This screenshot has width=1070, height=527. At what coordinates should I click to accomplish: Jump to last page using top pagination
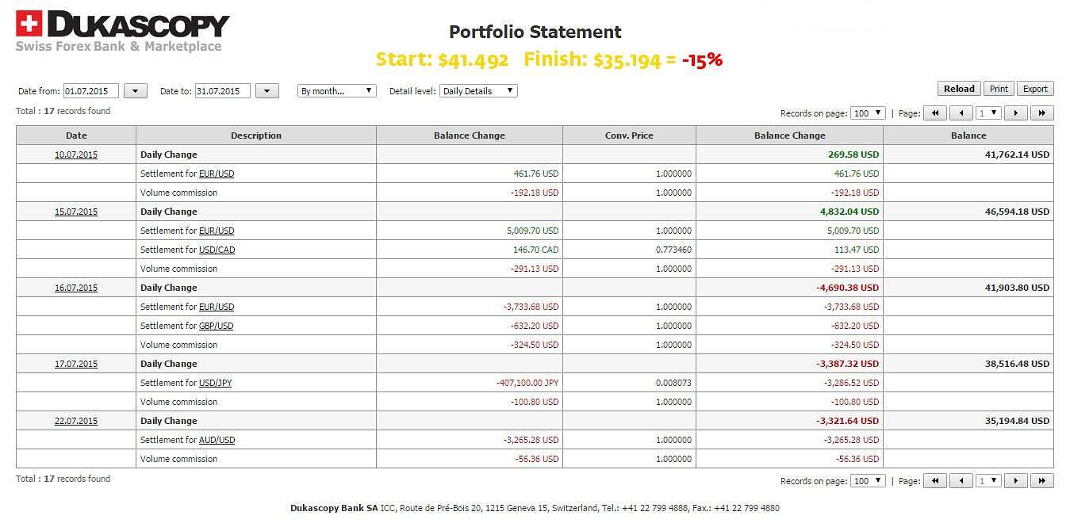1042,113
